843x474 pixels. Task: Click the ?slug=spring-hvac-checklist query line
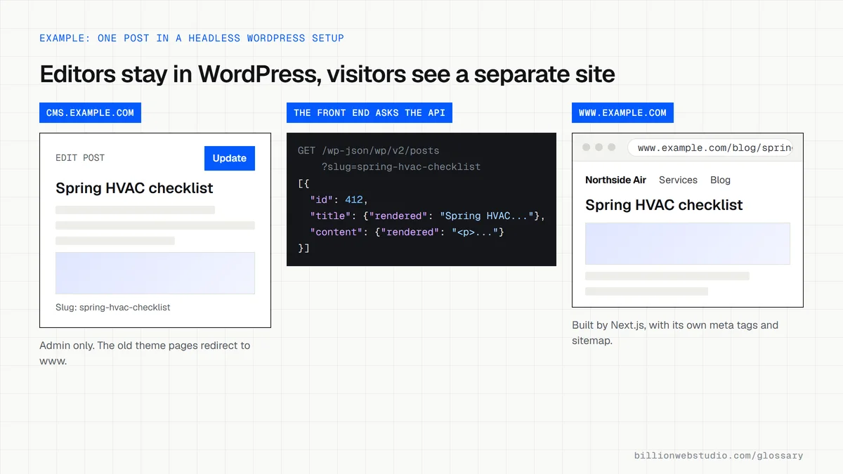click(401, 166)
